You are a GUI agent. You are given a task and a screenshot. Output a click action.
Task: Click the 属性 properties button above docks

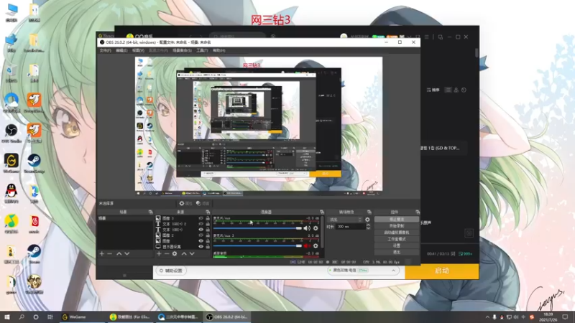tap(185, 204)
